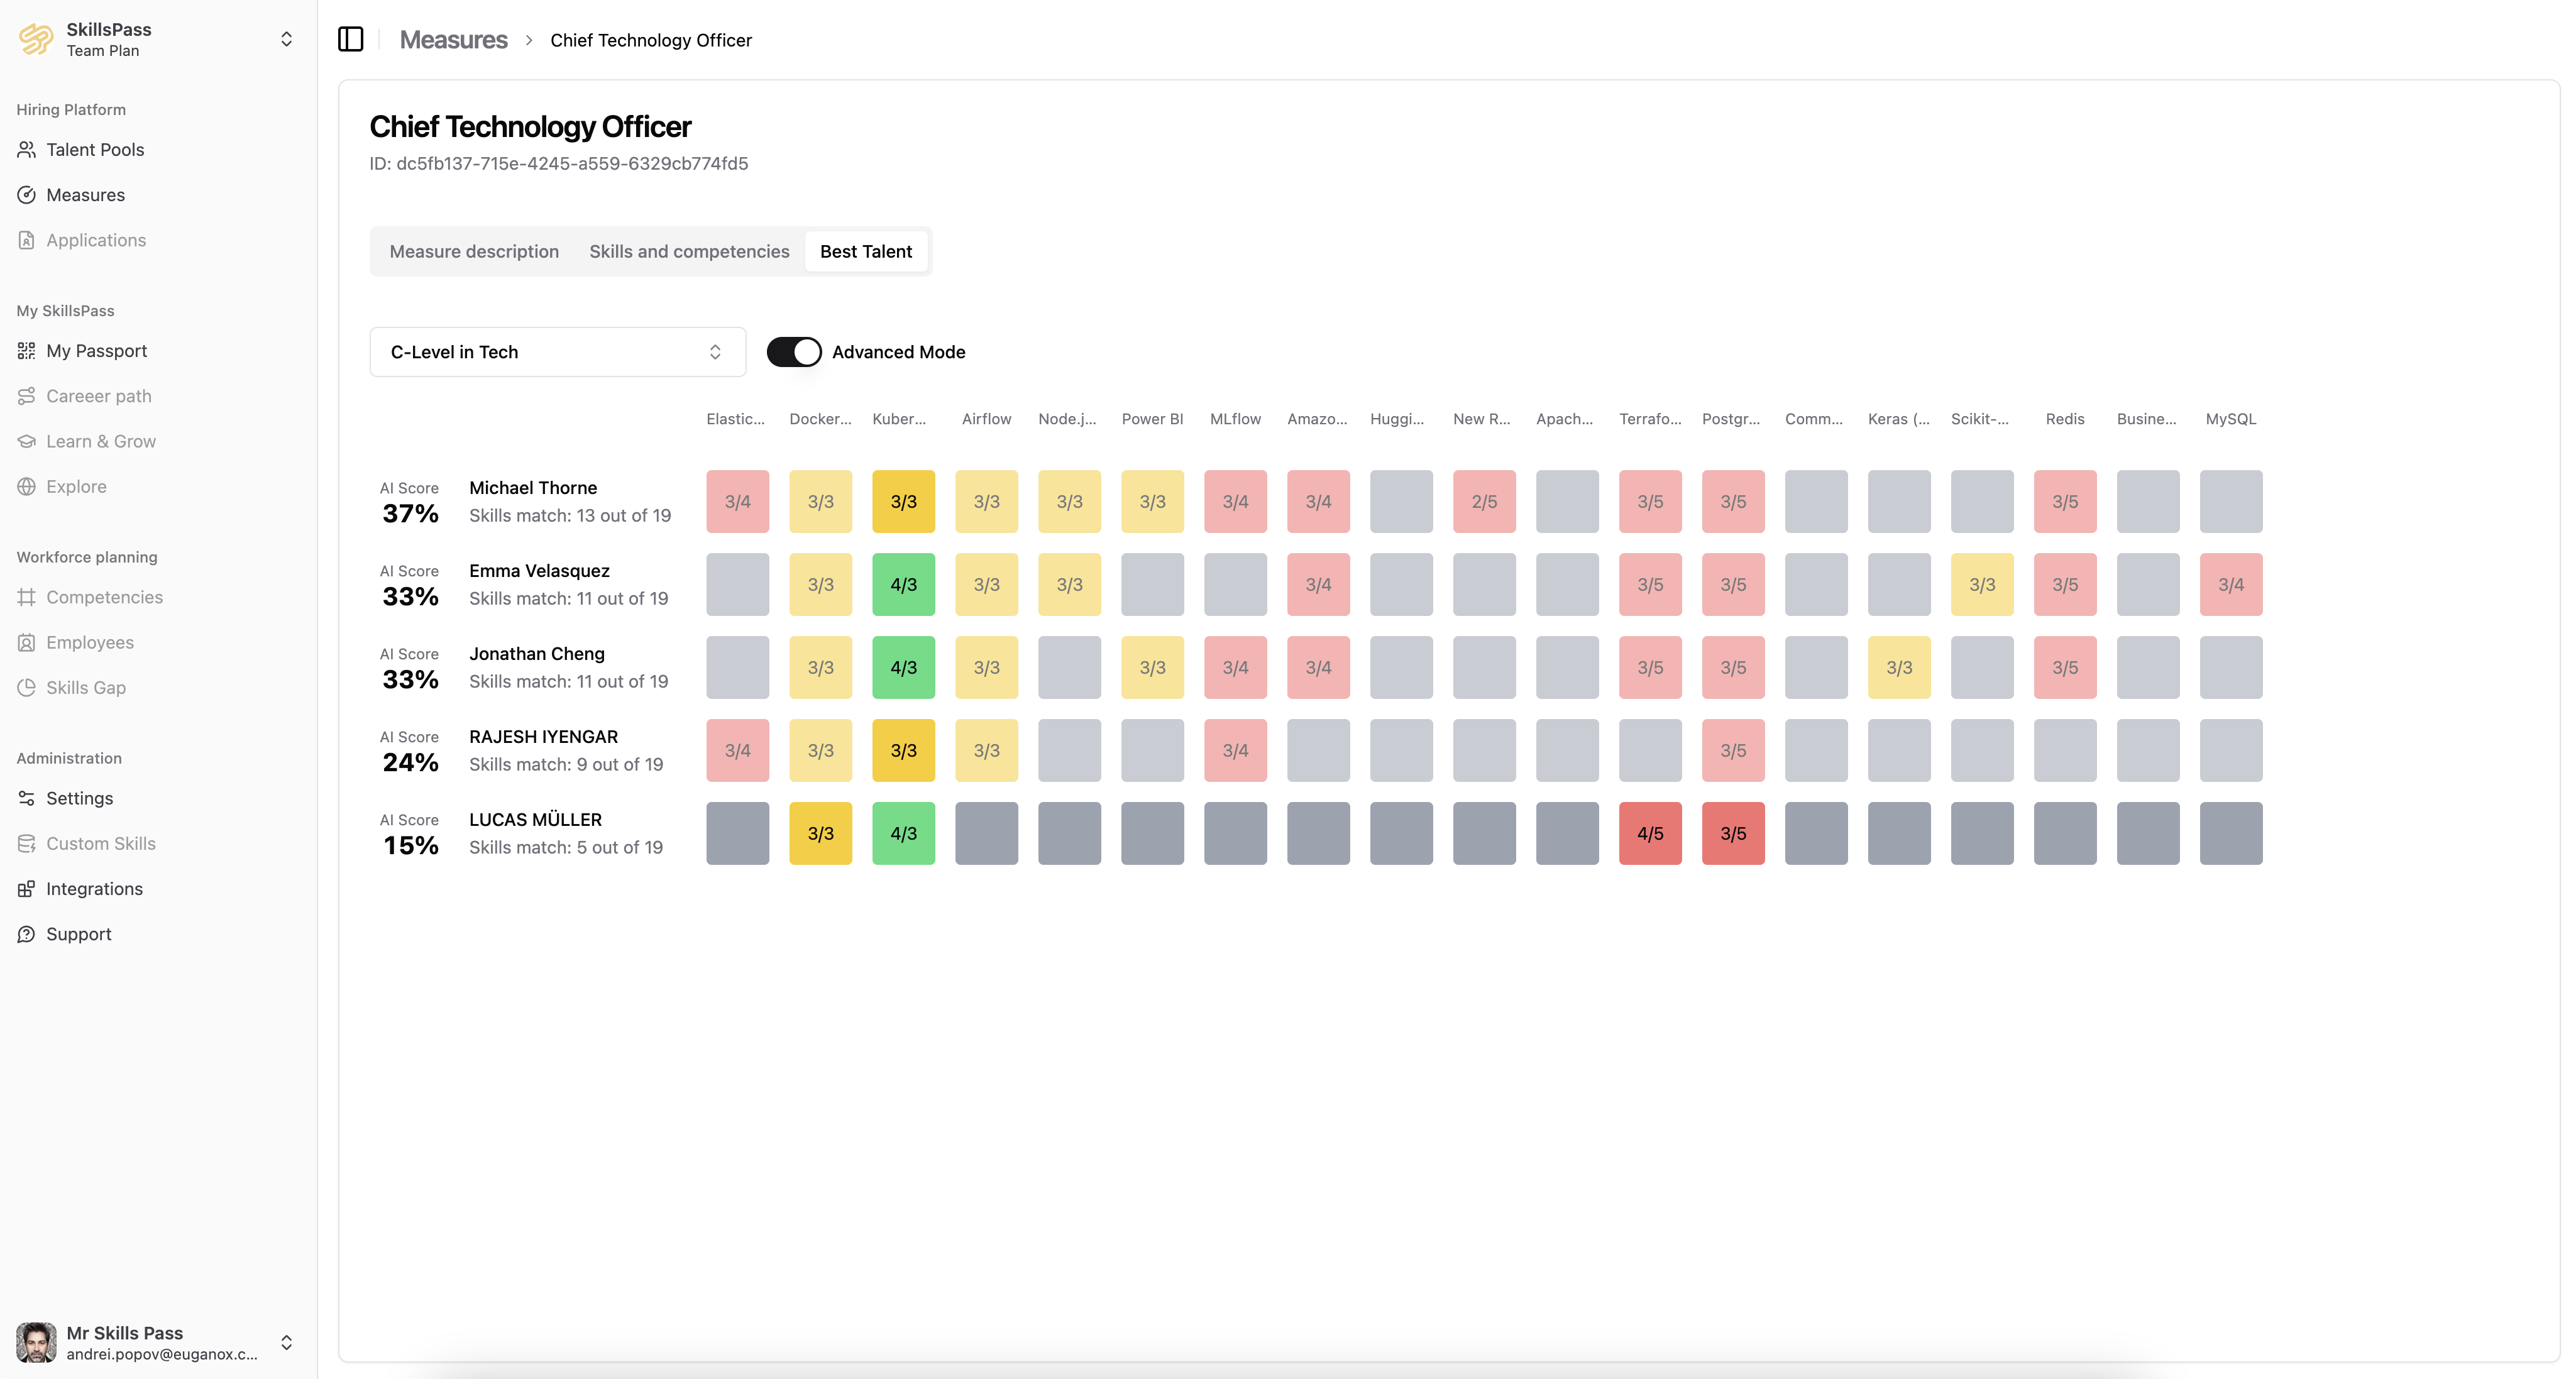Click the Support chat icon
2576x1379 pixels.
point(27,934)
